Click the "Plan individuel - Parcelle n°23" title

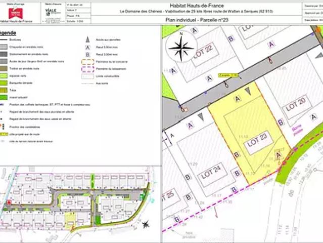click(197, 20)
